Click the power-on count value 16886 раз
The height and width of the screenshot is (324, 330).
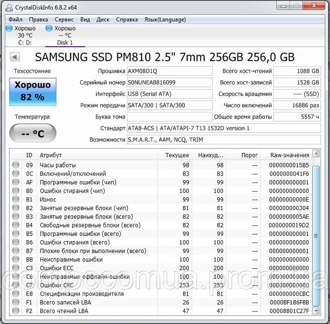(297, 105)
